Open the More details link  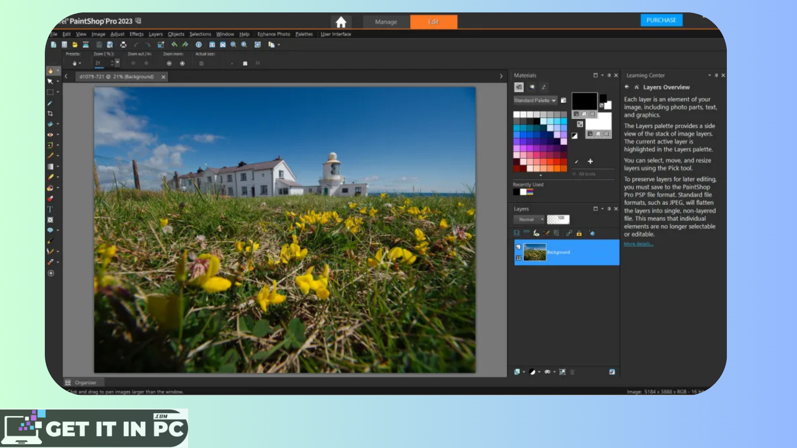[638, 244]
